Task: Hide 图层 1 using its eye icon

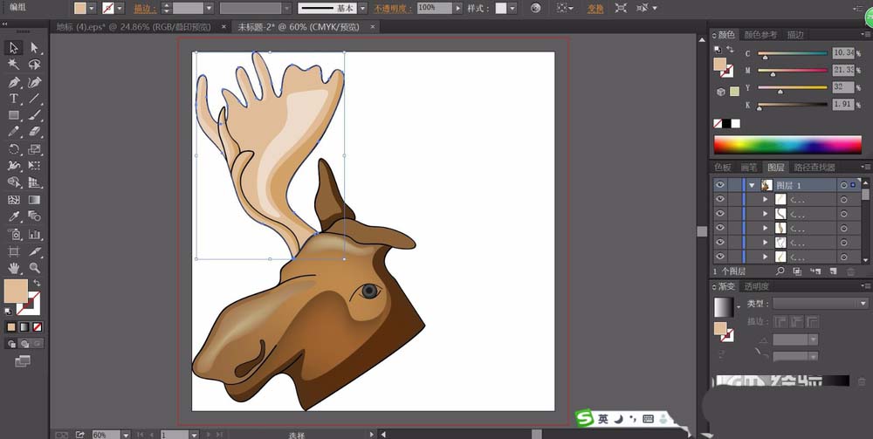Action: pyautogui.click(x=720, y=185)
